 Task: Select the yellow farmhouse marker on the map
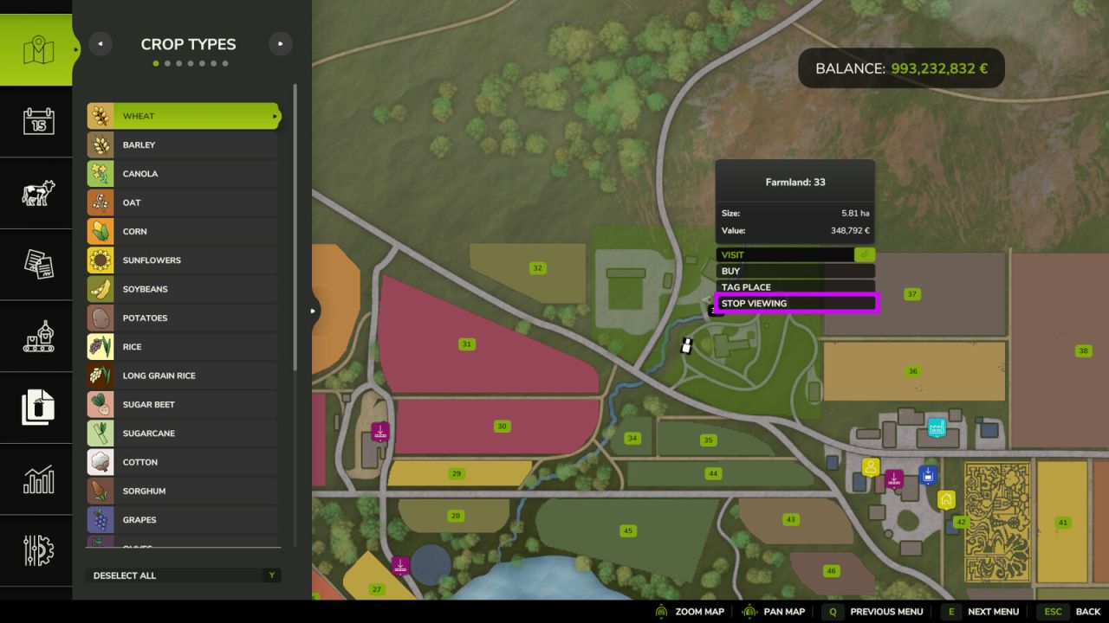pyautogui.click(x=946, y=499)
